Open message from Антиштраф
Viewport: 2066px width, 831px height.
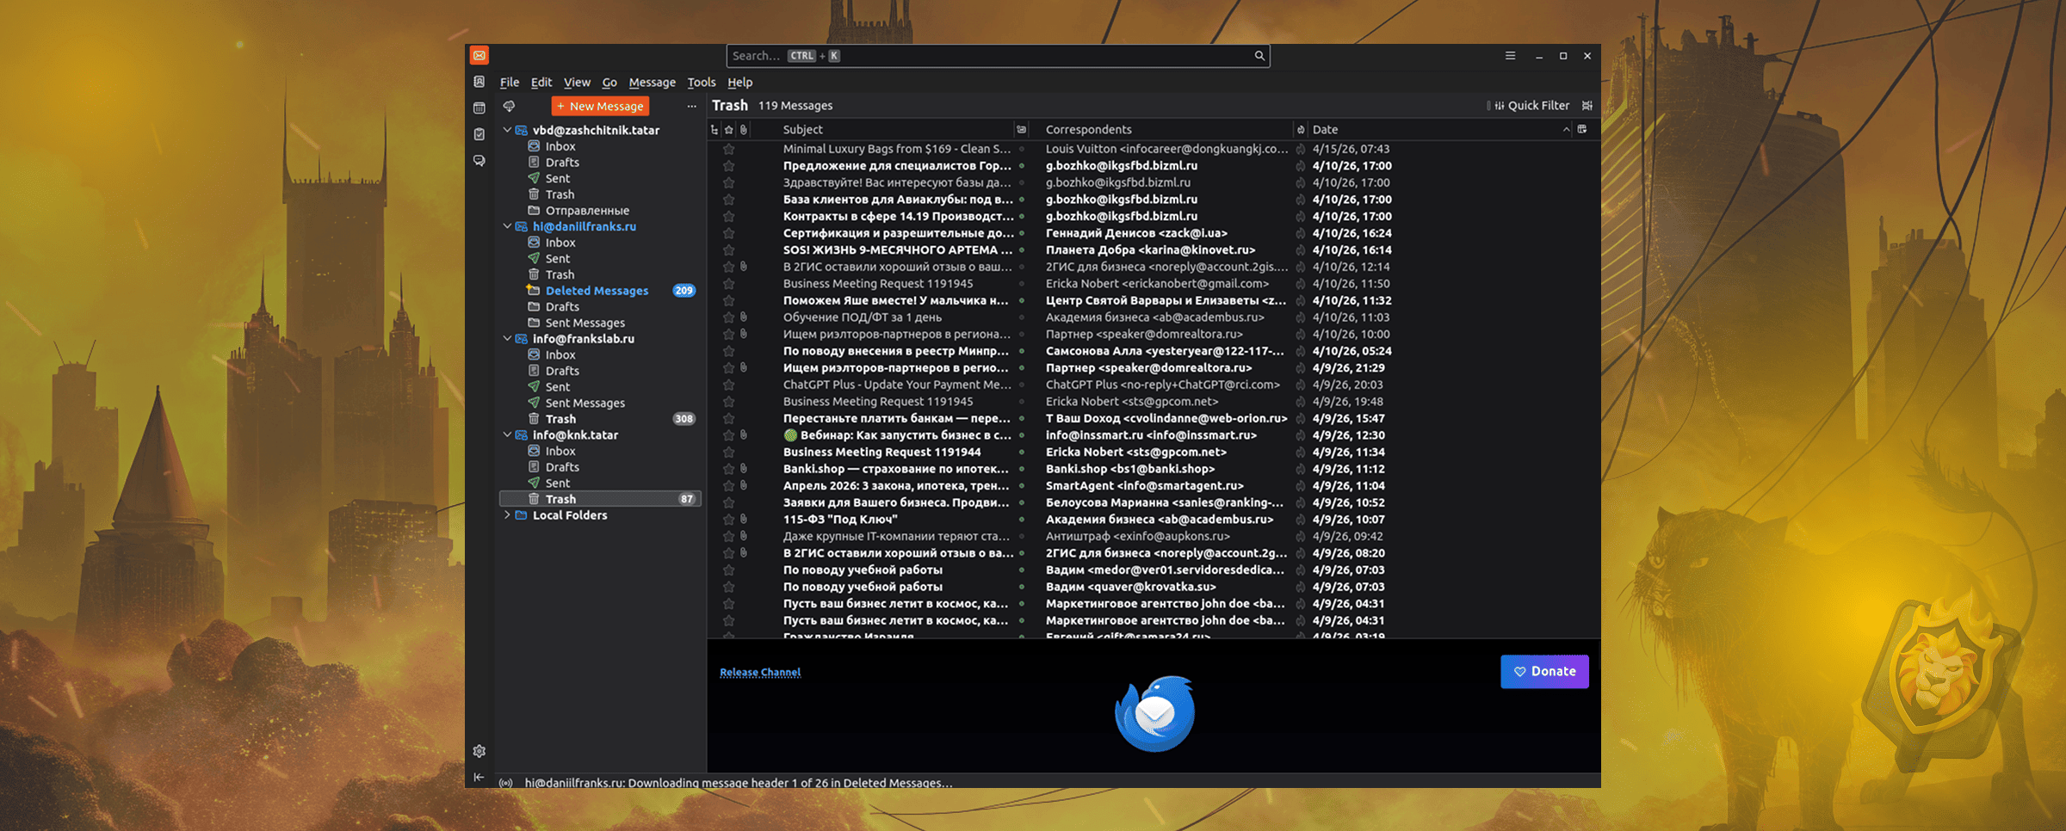coord(1154,536)
